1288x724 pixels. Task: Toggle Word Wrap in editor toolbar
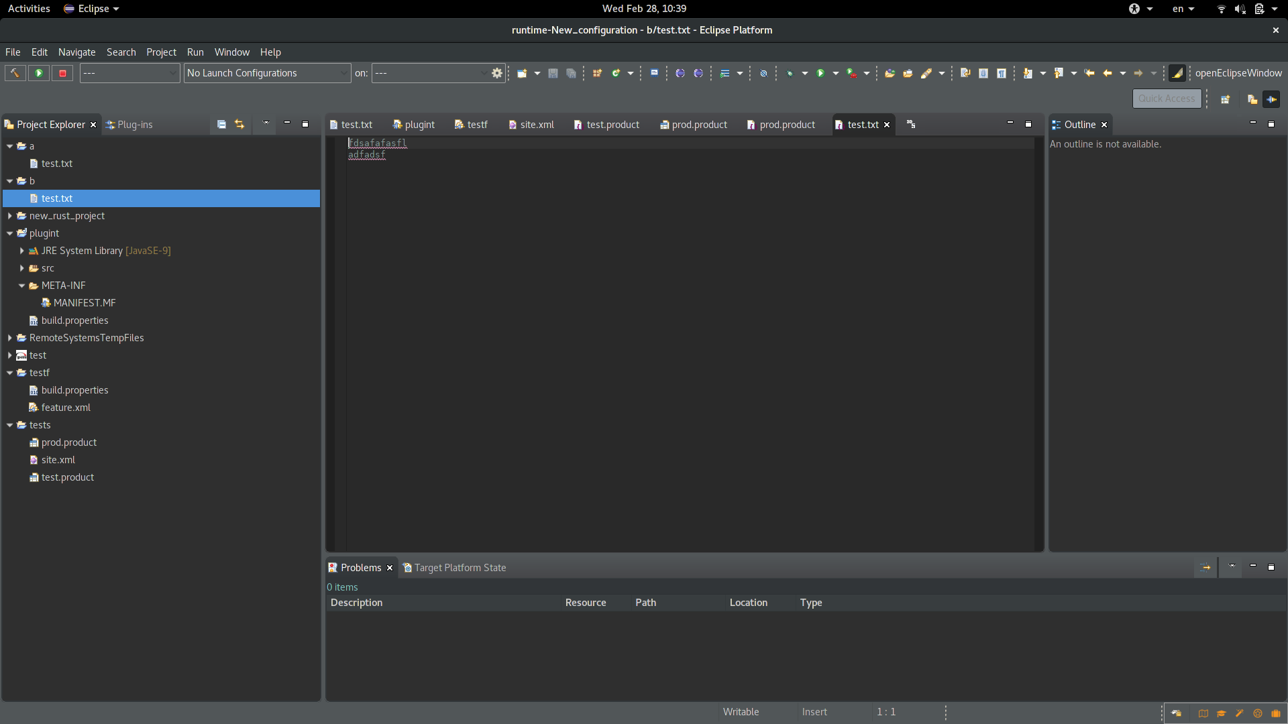tap(965, 73)
